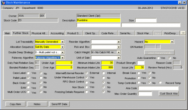188x110 pixels.
Task: Click the Copy Item button
Action: coord(15,104)
